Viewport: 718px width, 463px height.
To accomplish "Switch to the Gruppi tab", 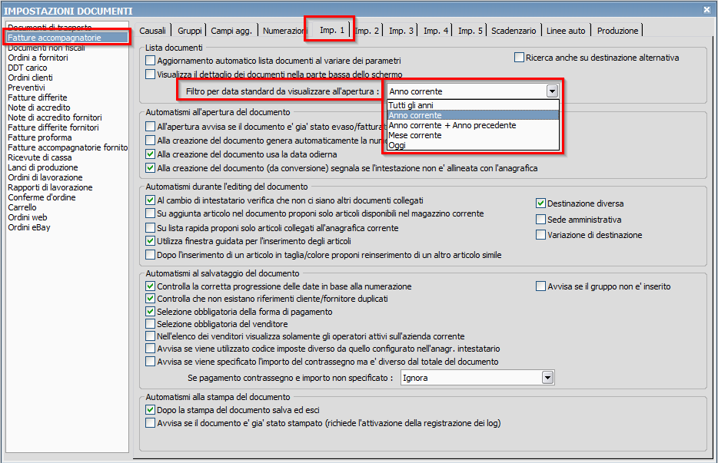I will coord(190,31).
